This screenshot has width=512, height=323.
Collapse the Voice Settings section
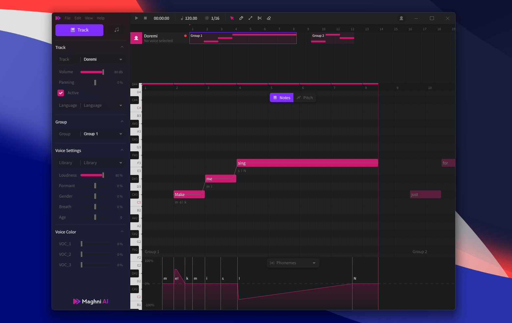[x=122, y=150]
